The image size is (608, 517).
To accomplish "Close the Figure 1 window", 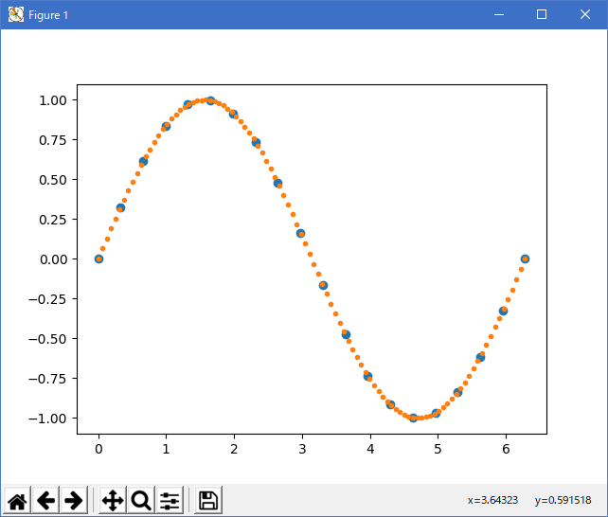I will pyautogui.click(x=585, y=15).
